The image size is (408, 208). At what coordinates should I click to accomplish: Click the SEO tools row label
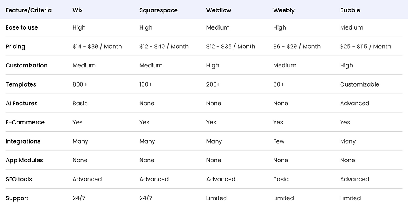coord(19,179)
